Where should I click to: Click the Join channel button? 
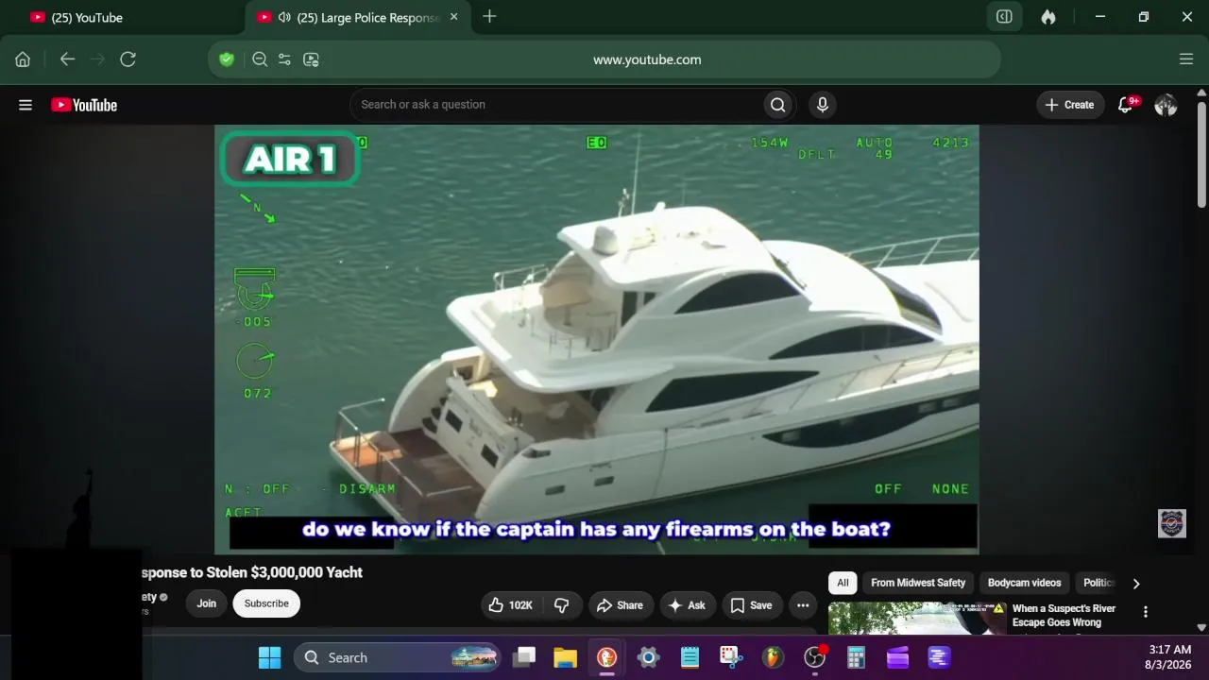point(207,604)
